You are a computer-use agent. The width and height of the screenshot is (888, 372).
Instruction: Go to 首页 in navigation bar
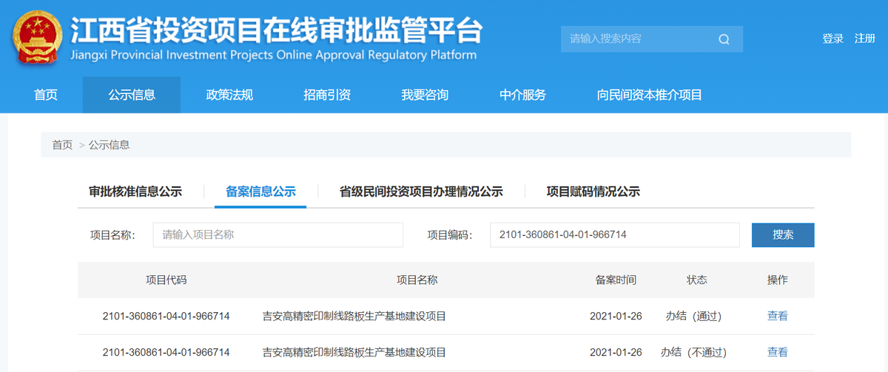46,95
